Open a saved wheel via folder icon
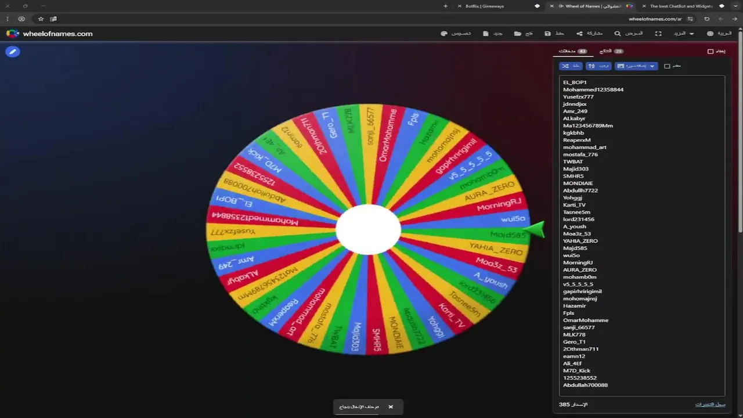Viewport: 743px width, 418px height. pyautogui.click(x=523, y=34)
